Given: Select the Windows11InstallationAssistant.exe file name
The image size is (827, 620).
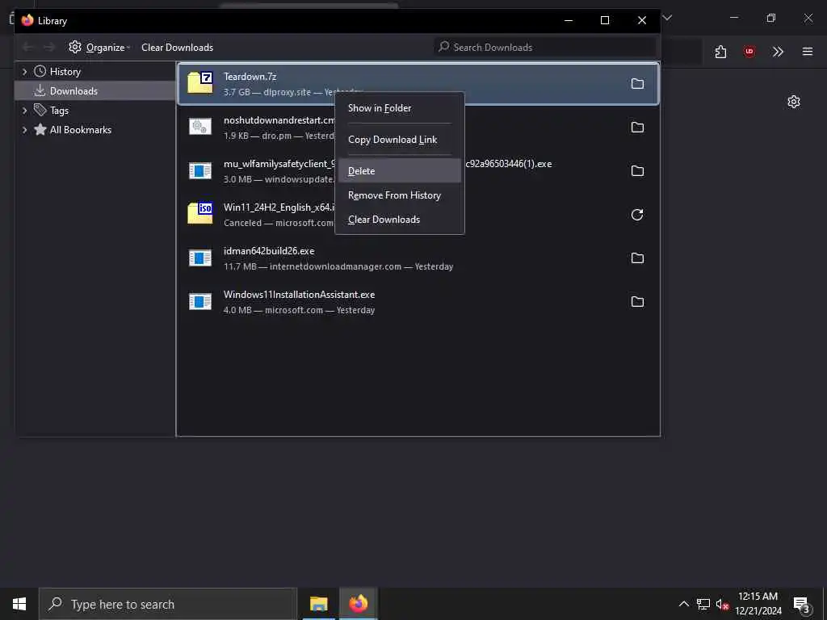Looking at the screenshot, I should [x=299, y=295].
